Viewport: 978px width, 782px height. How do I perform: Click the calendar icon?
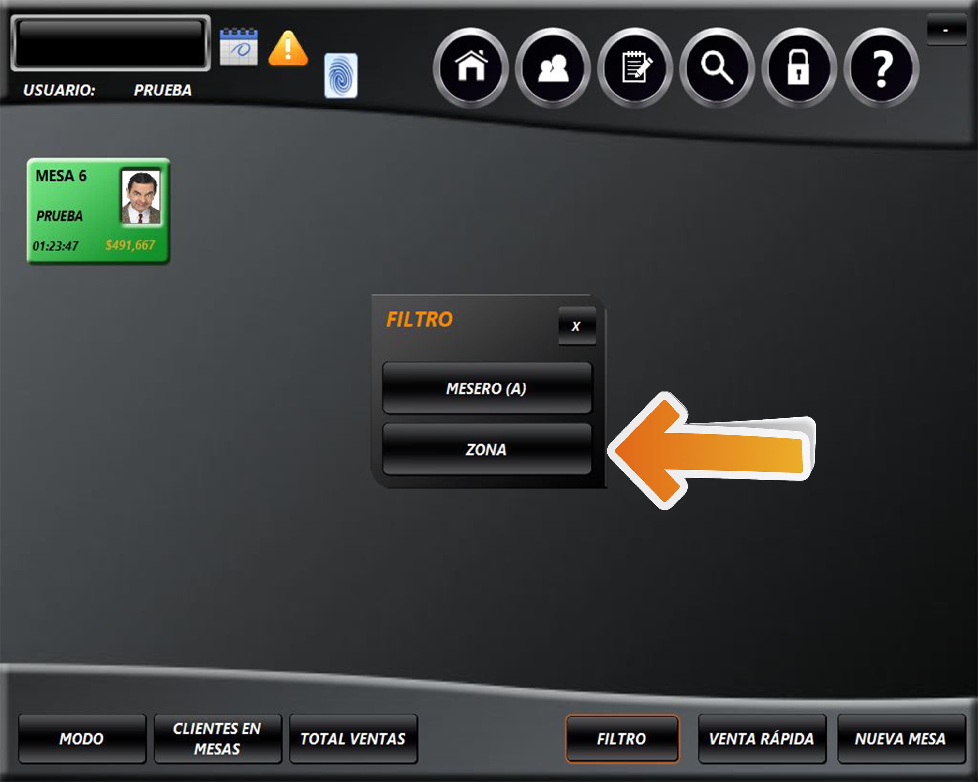point(239,47)
